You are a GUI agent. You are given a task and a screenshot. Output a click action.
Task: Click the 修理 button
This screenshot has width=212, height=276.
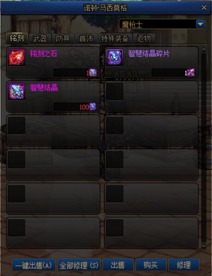(184, 265)
